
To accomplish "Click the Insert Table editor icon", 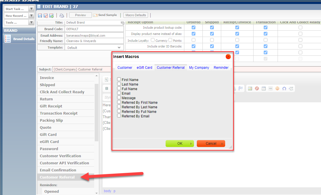I will tap(263, 88).
